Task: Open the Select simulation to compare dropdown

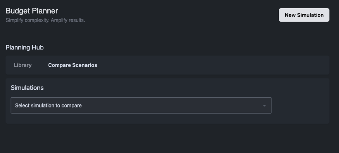Action: tap(141, 105)
